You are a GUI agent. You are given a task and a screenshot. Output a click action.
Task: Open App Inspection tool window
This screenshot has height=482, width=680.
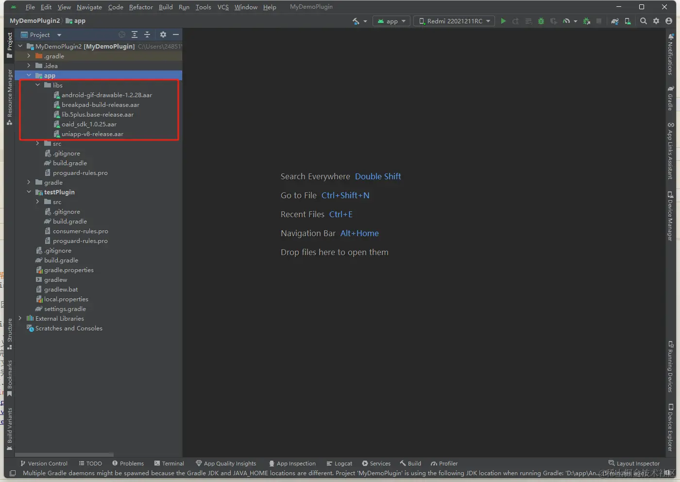pos(292,464)
